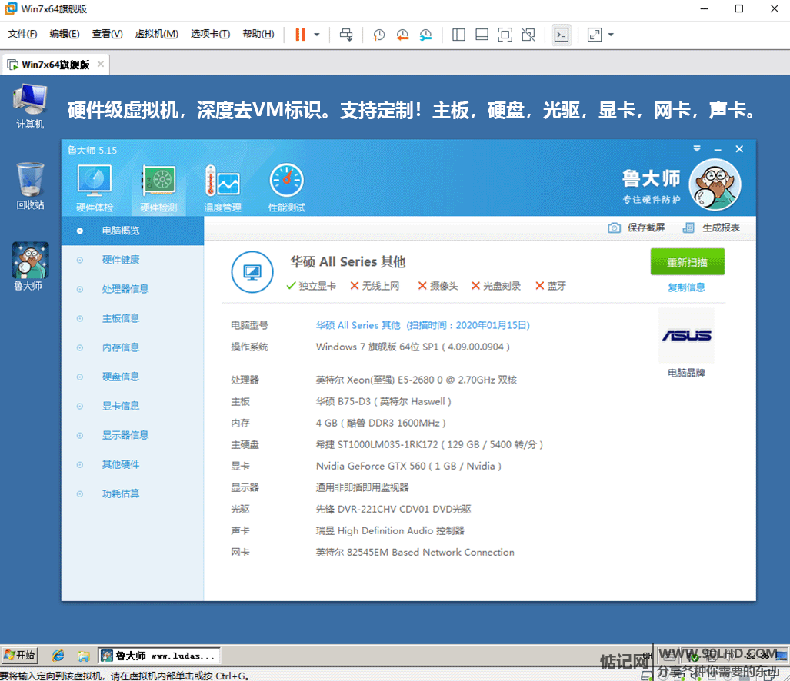This screenshot has width=790, height=681.
Task: Open the 文件(F) menu
Action: point(22,34)
